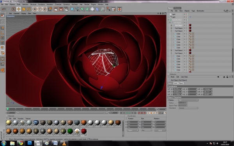Open the spline tools icon
Viewport: 234px width, 146px height.
tap(77, 9)
